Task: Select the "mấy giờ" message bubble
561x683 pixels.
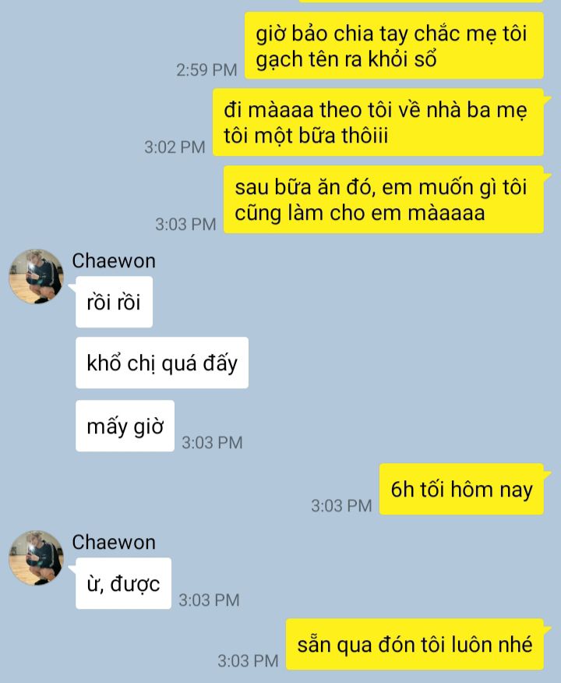Action: (125, 426)
